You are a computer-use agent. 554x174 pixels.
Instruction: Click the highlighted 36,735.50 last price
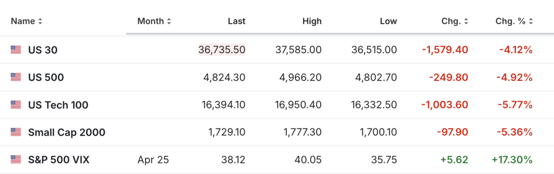coord(222,50)
